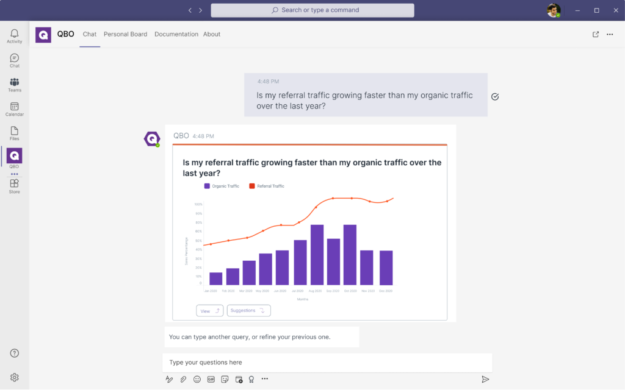Click the View button under chart
Image resolution: width=625 pixels, height=390 pixels.
[209, 311]
